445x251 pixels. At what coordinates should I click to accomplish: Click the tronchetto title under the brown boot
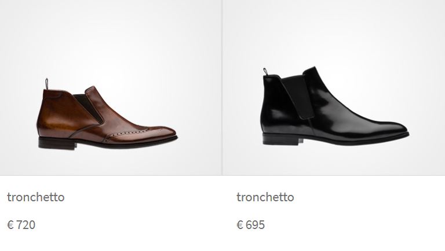click(36, 197)
